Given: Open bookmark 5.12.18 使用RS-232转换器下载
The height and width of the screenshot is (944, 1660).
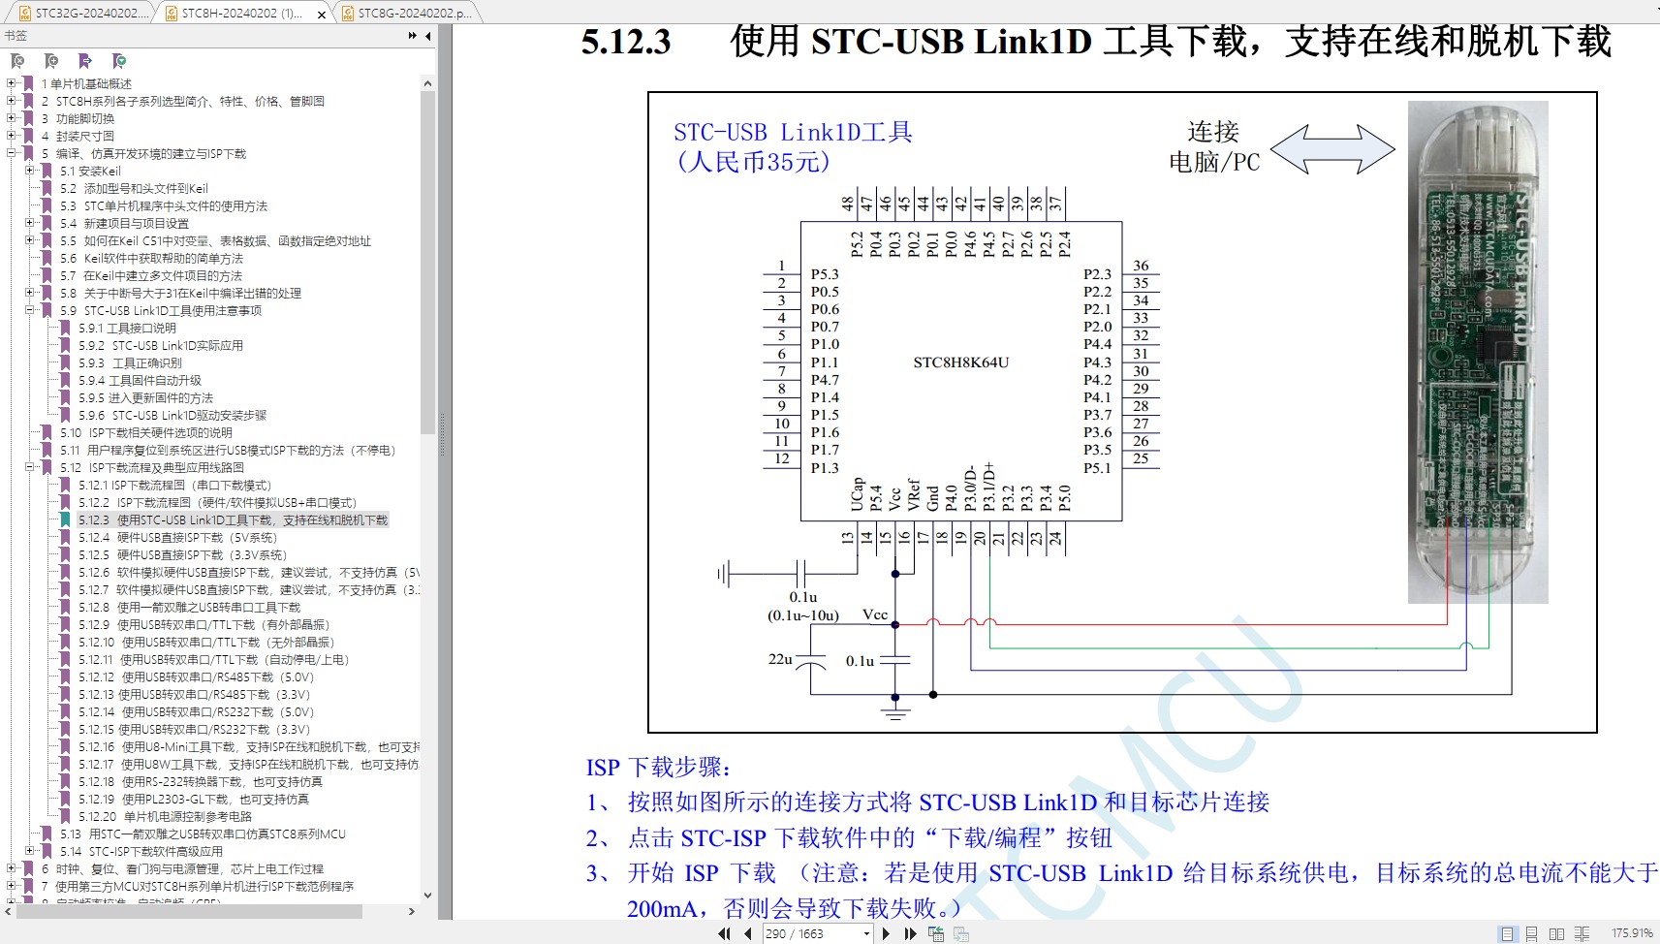Looking at the screenshot, I should (x=201, y=782).
